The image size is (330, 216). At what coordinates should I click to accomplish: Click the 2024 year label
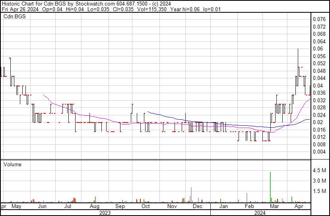[260, 213]
